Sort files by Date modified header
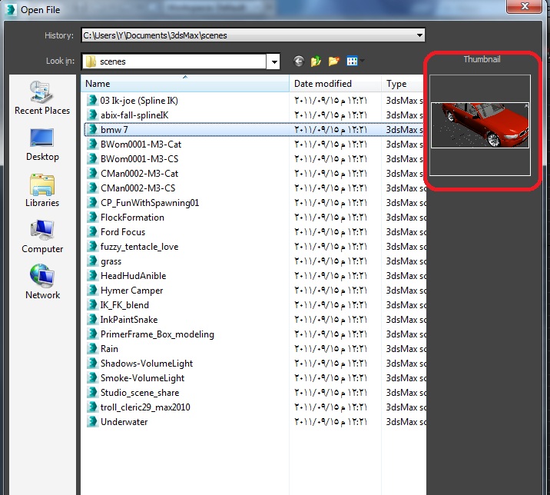Image resolution: width=550 pixels, height=495 pixels. pyautogui.click(x=336, y=84)
